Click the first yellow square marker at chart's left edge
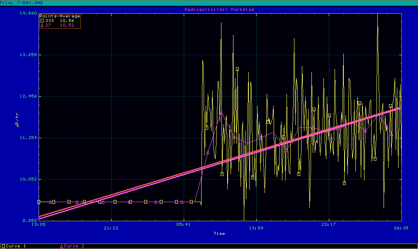This screenshot has height=249, width=418. click(x=39, y=202)
